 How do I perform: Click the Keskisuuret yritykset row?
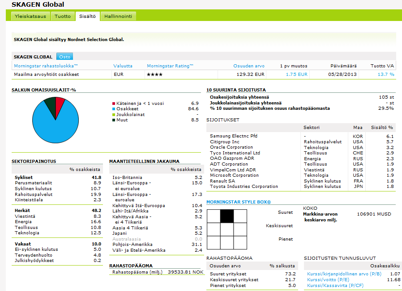pos(253,280)
